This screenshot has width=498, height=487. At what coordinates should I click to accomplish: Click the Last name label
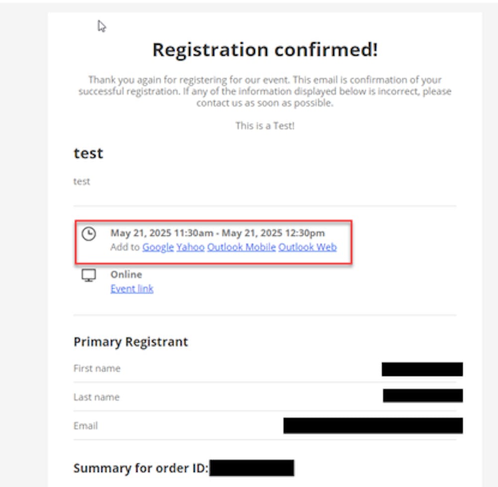[97, 397]
